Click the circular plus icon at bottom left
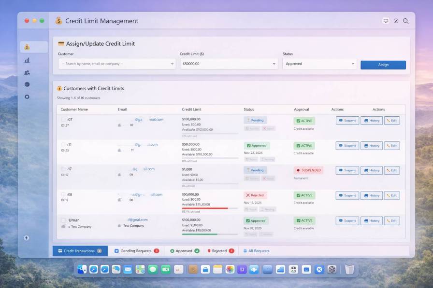Screen dimensions: 433x288 (27, 238)
